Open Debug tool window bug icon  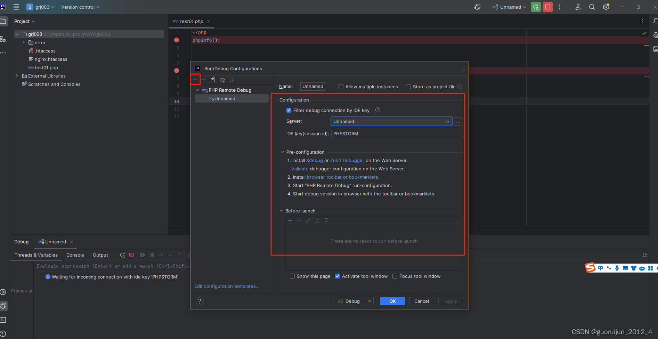(x=3, y=306)
